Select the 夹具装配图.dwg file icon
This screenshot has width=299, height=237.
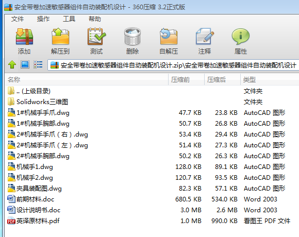pos(11,188)
